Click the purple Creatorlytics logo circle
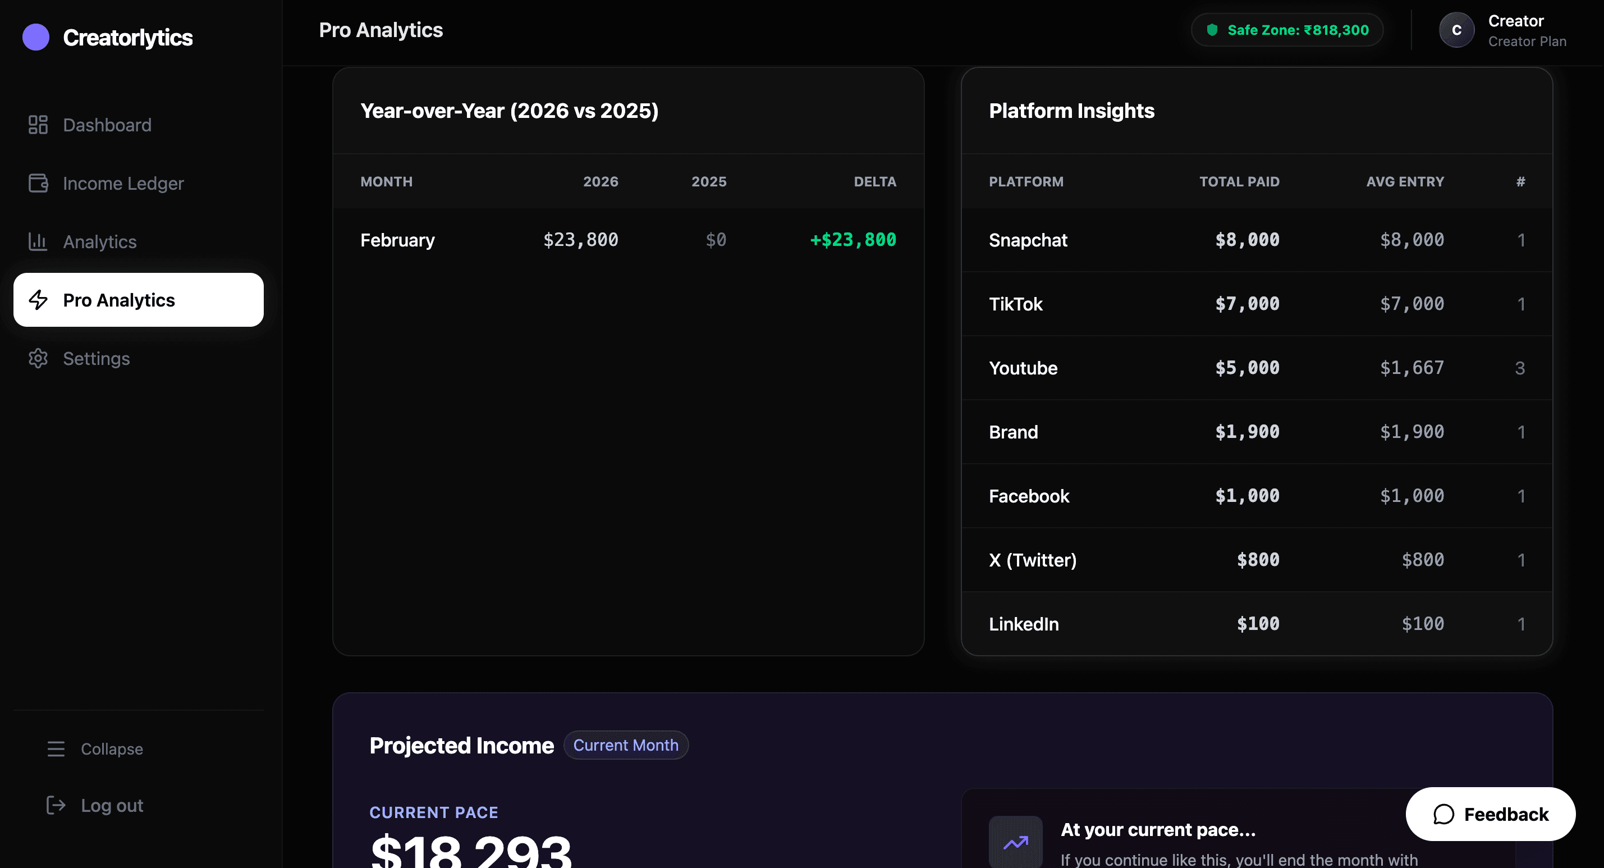 pos(35,38)
